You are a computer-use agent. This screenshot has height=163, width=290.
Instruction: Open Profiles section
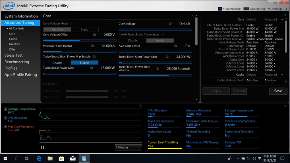pos(11,68)
